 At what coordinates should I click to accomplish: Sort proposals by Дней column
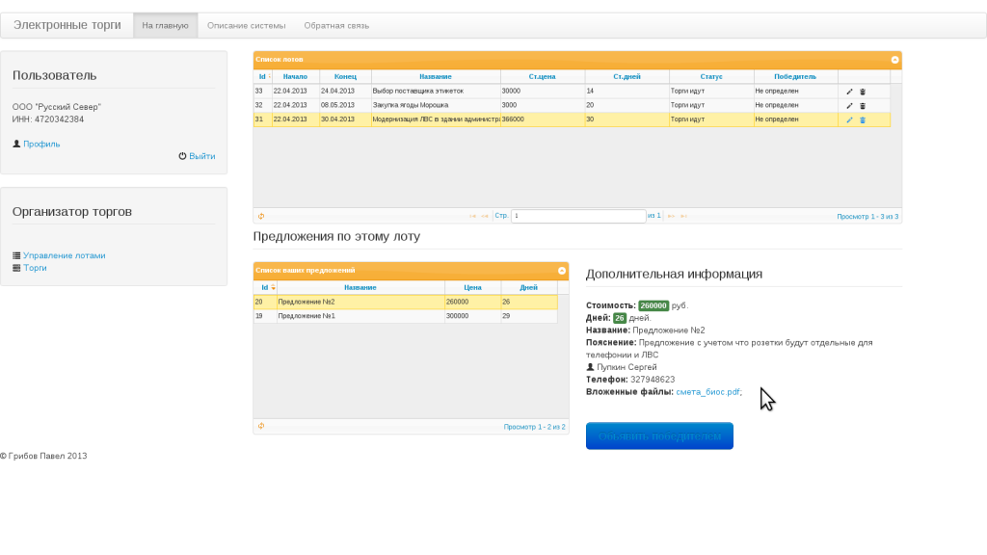pyautogui.click(x=529, y=287)
